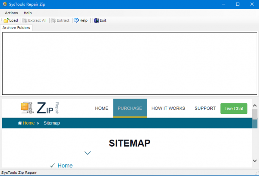The image size is (259, 176).
Task: Click the SysTools app icon in title bar
Action: (5, 4)
